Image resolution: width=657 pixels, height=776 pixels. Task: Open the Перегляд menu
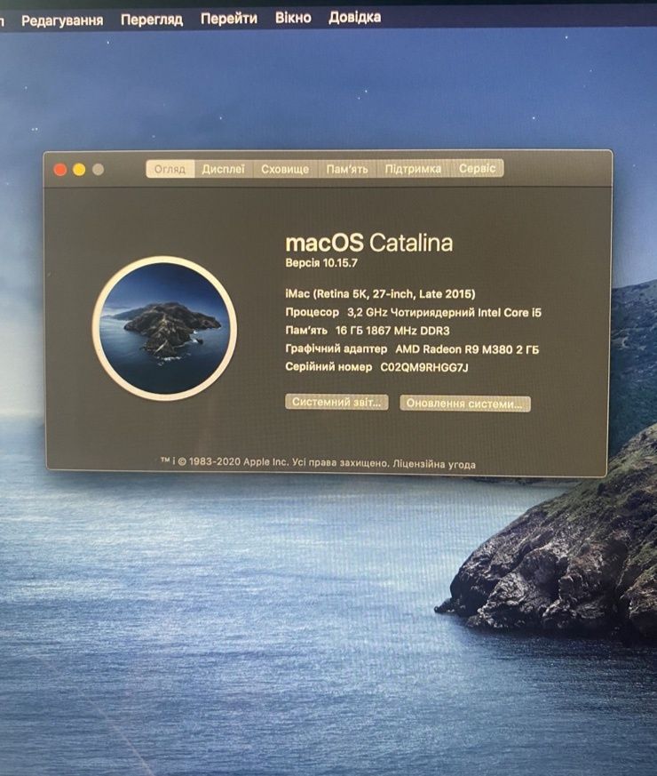[x=152, y=20]
